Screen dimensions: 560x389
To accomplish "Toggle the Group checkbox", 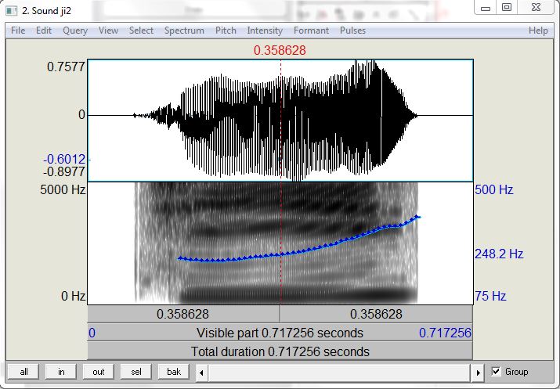I will pos(496,372).
